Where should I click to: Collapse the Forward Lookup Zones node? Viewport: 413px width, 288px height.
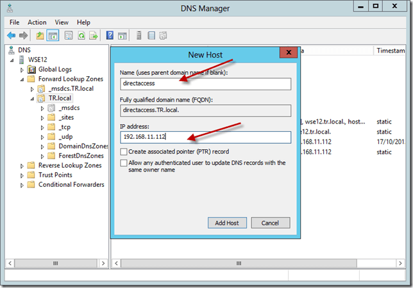tap(24, 79)
